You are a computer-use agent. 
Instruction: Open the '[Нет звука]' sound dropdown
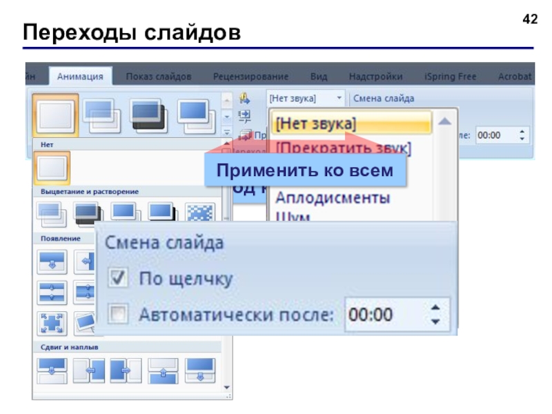coord(306,98)
